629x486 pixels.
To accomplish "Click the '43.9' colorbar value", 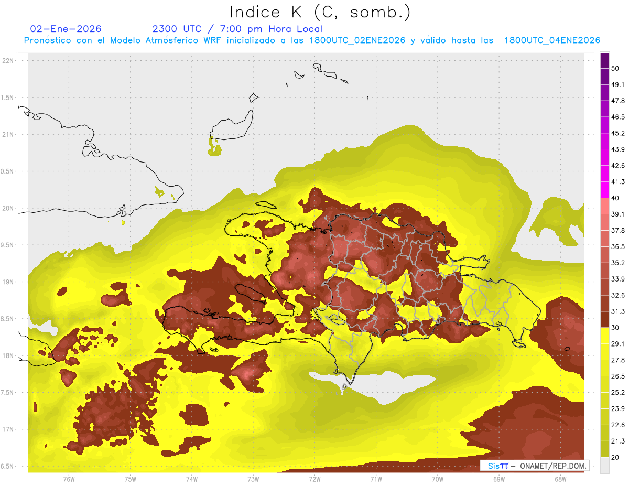I will (x=618, y=149).
